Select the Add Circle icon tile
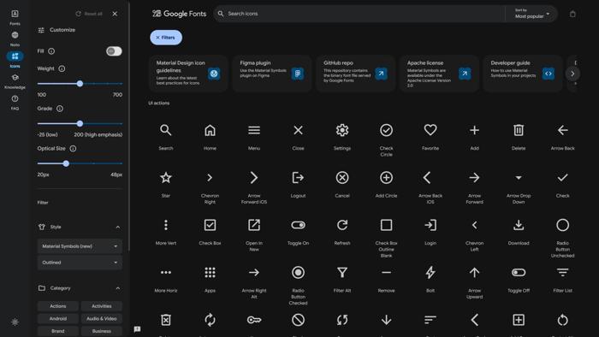Image resolution: width=599 pixels, height=337 pixels. [x=386, y=184]
